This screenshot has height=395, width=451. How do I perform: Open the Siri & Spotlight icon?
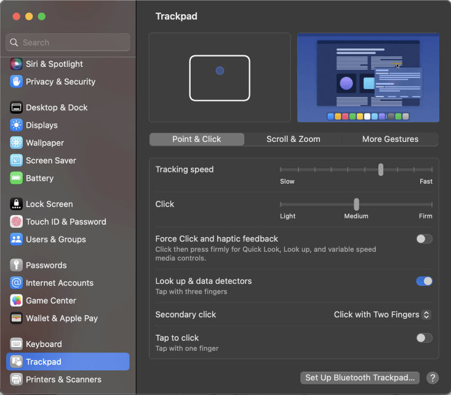point(17,64)
